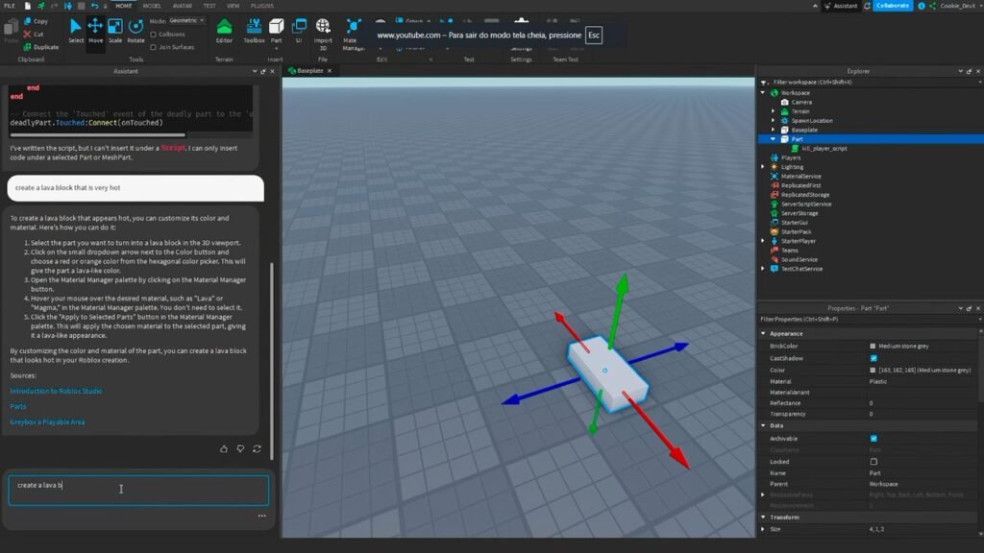Switch to the PLUGINS ribbon tab
The height and width of the screenshot is (553, 984).
pos(261,6)
